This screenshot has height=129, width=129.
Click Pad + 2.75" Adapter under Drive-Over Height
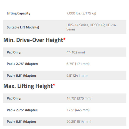(22, 64)
